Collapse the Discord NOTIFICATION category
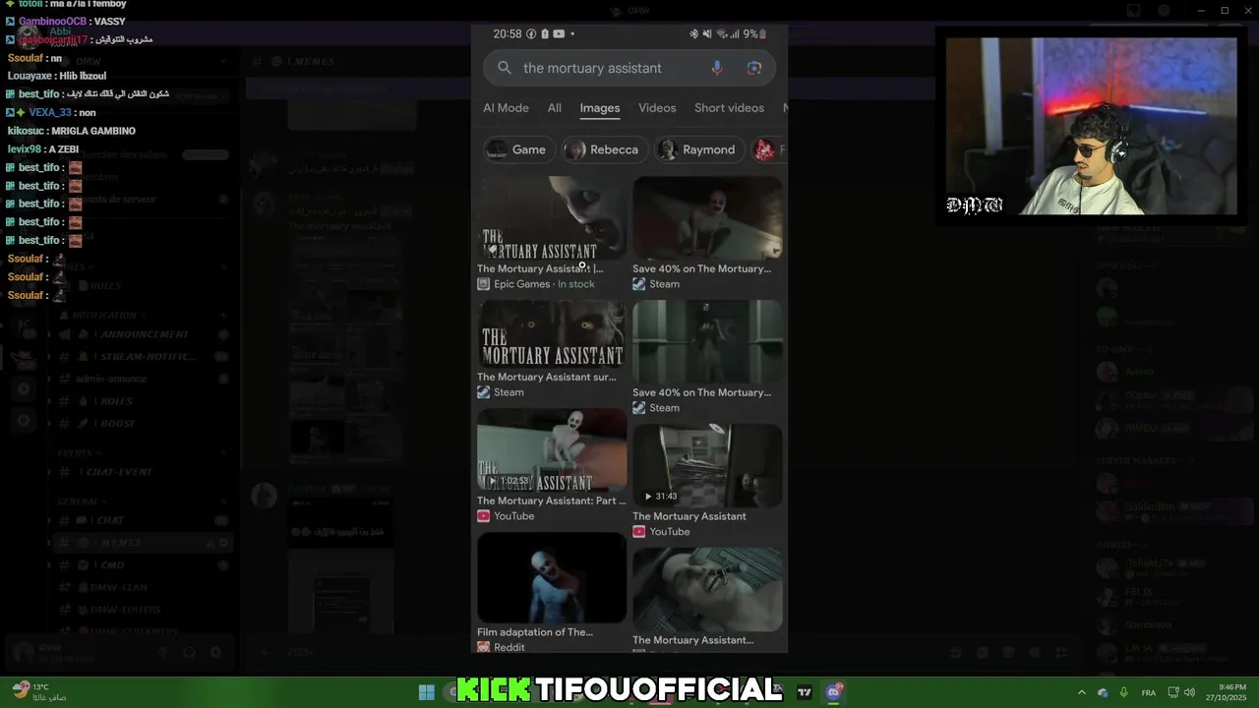 (x=101, y=316)
